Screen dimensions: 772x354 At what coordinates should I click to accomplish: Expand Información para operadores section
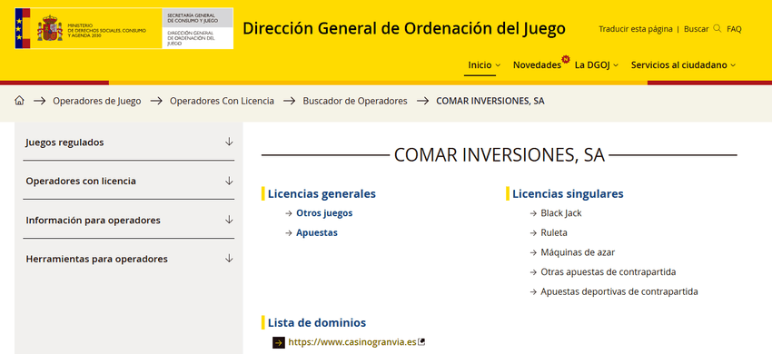[x=129, y=220]
